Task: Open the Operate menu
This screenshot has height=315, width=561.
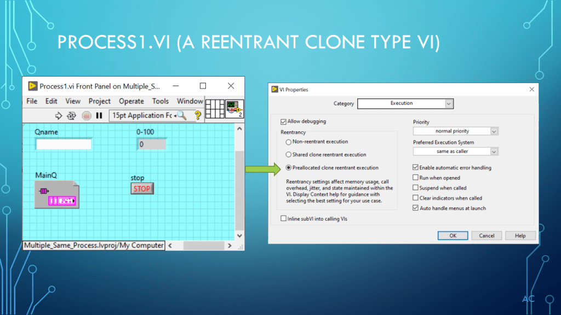Action: click(x=131, y=101)
